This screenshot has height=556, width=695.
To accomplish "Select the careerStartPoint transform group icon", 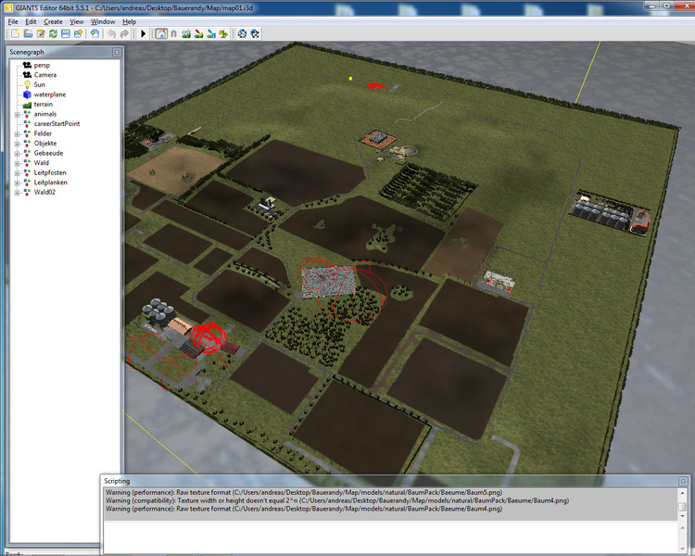I will tap(27, 123).
